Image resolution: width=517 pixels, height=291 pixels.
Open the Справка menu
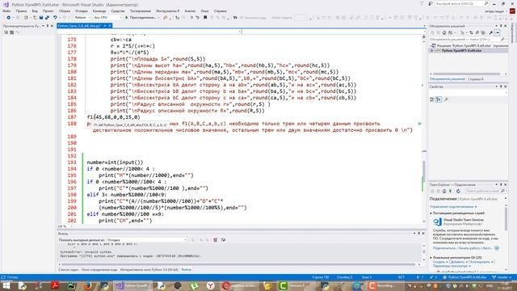click(221, 11)
